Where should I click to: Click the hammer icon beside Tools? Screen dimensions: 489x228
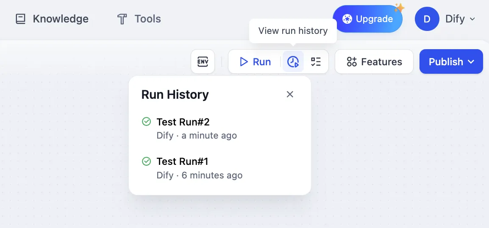pyautogui.click(x=122, y=19)
